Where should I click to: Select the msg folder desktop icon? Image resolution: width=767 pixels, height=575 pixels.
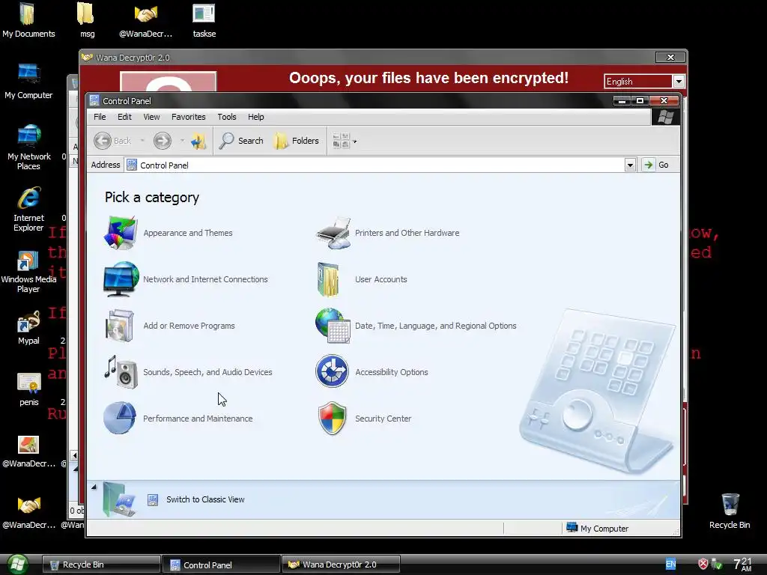[x=87, y=20]
